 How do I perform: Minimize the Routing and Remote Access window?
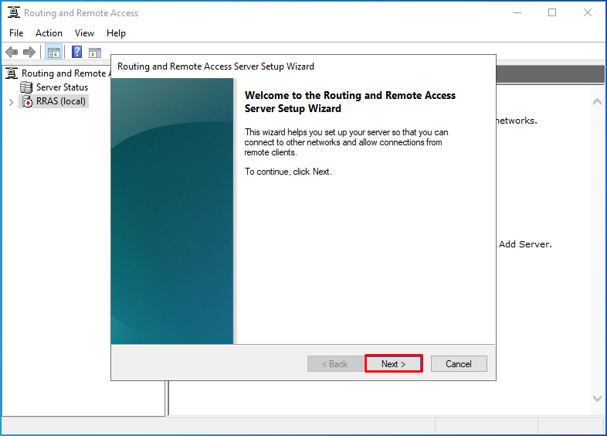pos(517,13)
